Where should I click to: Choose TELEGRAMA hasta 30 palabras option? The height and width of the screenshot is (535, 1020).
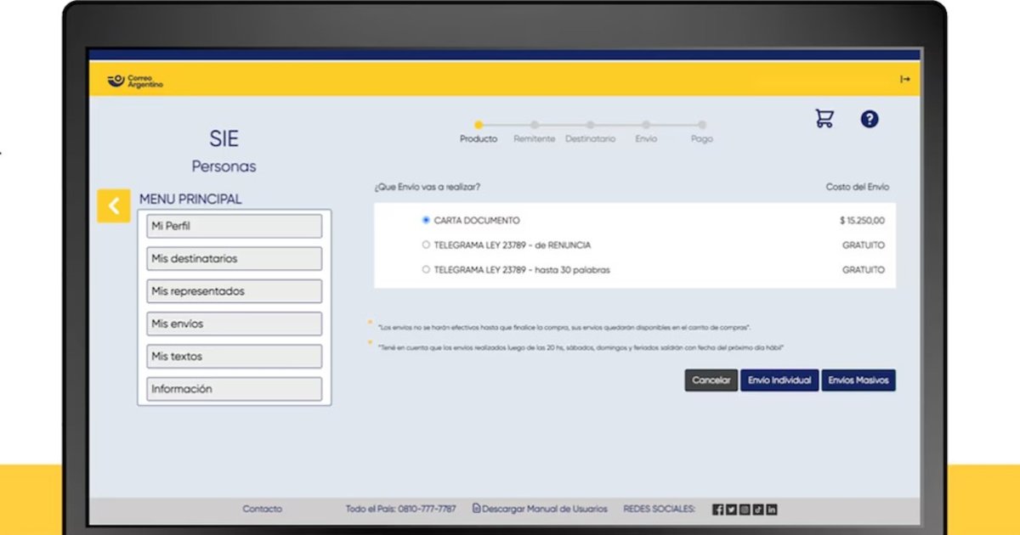pyautogui.click(x=426, y=270)
